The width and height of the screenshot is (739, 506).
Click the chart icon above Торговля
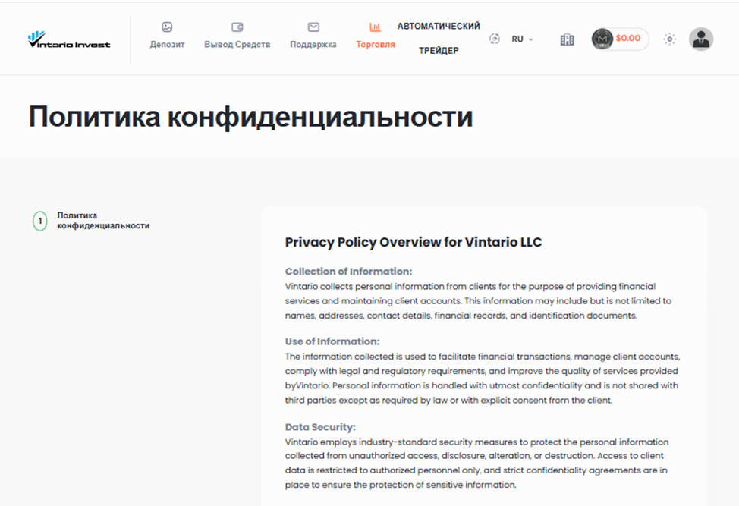pyautogui.click(x=375, y=27)
